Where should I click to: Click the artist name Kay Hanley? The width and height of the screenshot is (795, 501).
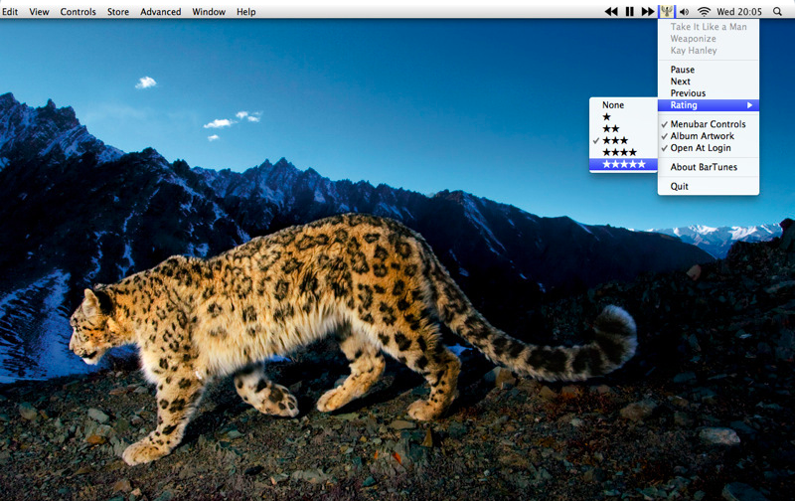[694, 51]
